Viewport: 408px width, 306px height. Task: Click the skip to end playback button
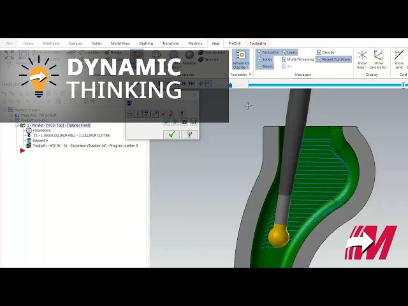(x=191, y=84)
